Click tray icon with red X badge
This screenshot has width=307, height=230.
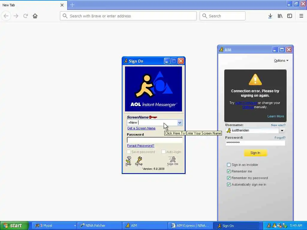(x=280, y=226)
